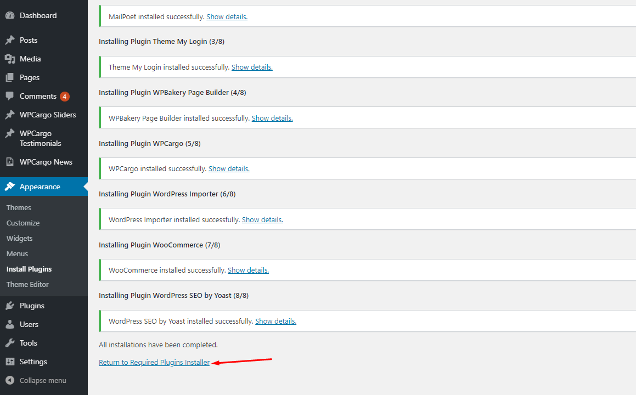
Task: Click the comments count badge showing 4
Action: pyautogui.click(x=65, y=97)
